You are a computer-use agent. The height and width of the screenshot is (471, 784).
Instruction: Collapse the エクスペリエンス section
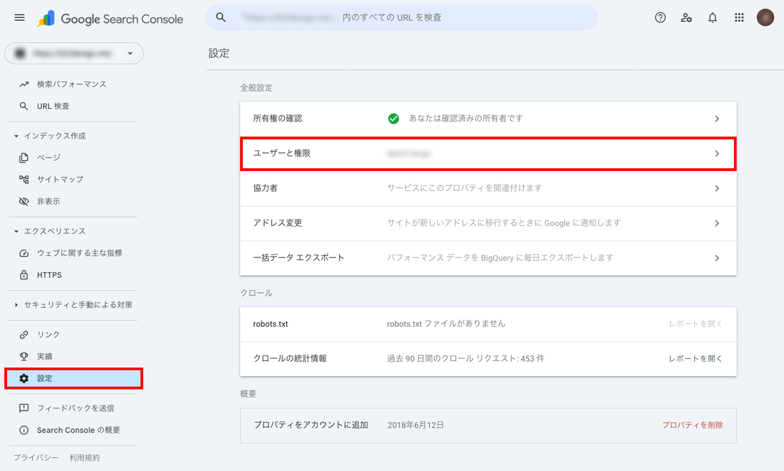click(16, 231)
